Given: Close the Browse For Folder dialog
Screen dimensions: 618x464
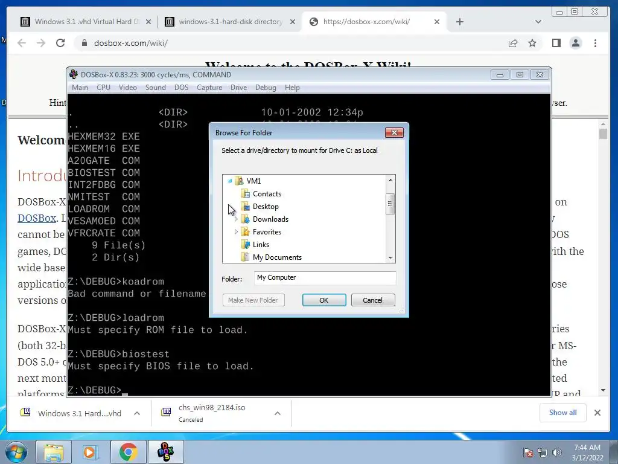Looking at the screenshot, I should coord(393,133).
